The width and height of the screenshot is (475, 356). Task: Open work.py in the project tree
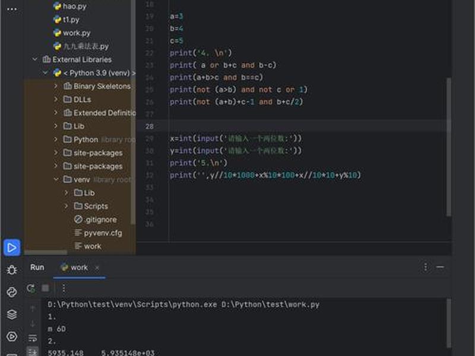72,33
